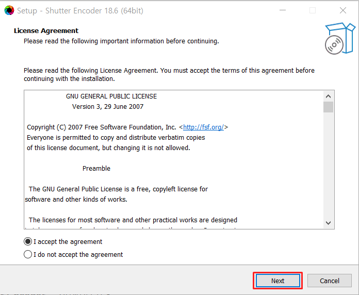Click "Everyone is permitted to copy" license line

point(116,138)
